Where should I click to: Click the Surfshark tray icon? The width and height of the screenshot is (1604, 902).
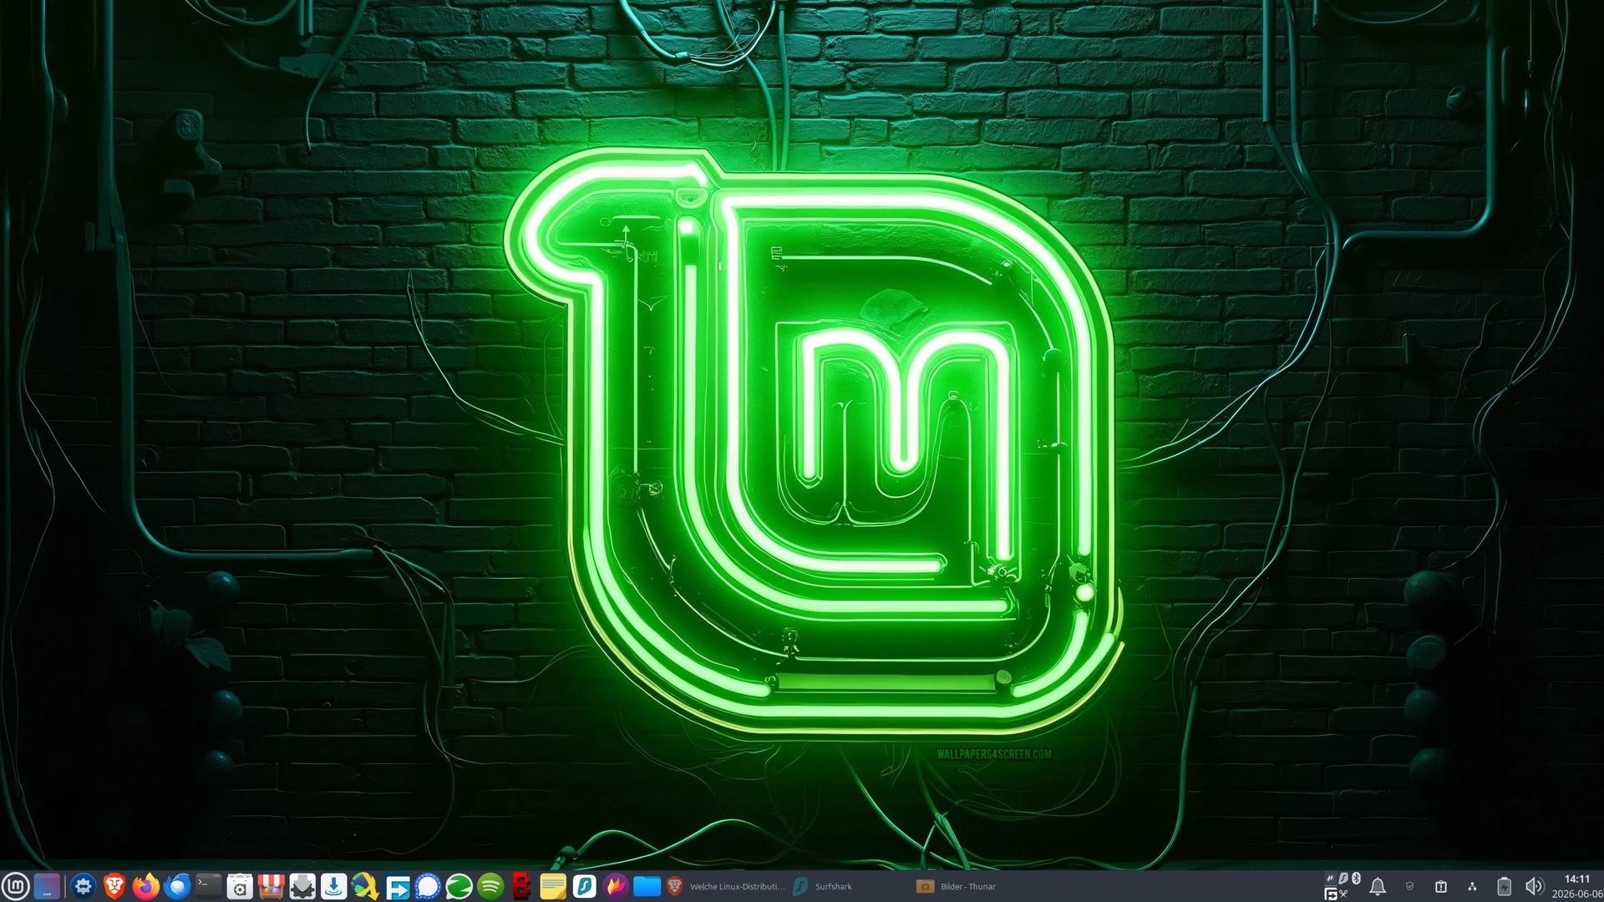coord(1343,879)
